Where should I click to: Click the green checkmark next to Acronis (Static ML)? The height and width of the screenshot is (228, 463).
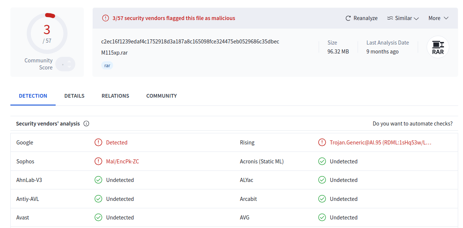click(x=322, y=161)
